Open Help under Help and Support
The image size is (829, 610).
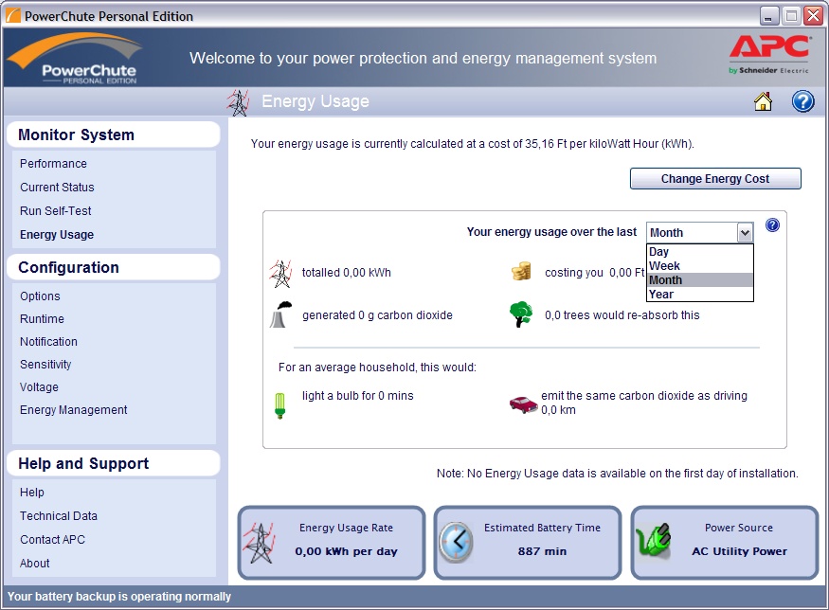(31, 493)
